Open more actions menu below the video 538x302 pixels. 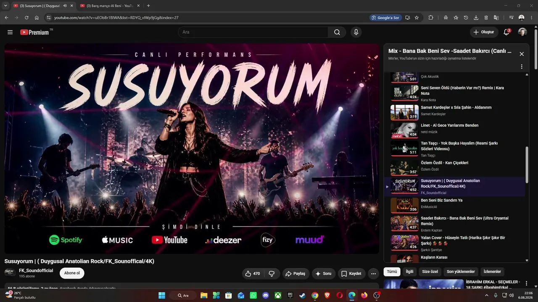coord(373,273)
